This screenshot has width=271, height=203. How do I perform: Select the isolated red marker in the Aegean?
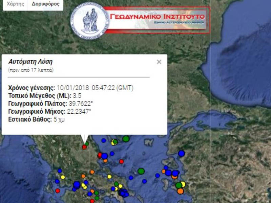(x=121, y=161)
